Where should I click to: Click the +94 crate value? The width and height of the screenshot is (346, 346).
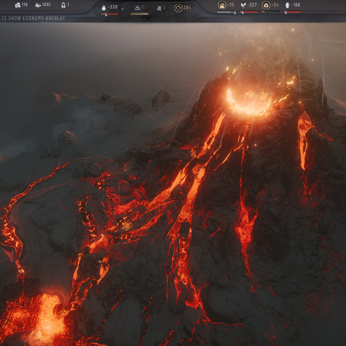275,5
